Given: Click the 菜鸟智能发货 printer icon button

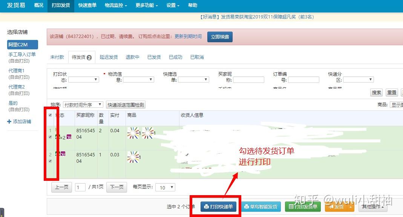Looking at the screenshot, I should pyautogui.click(x=260, y=206).
